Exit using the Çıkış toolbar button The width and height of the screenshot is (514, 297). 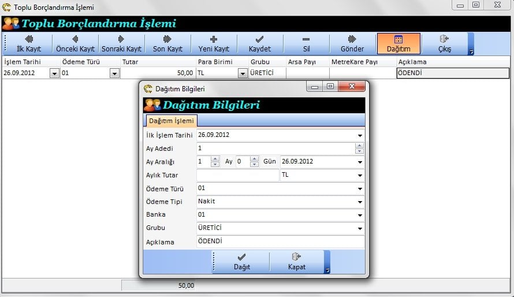[x=445, y=43]
